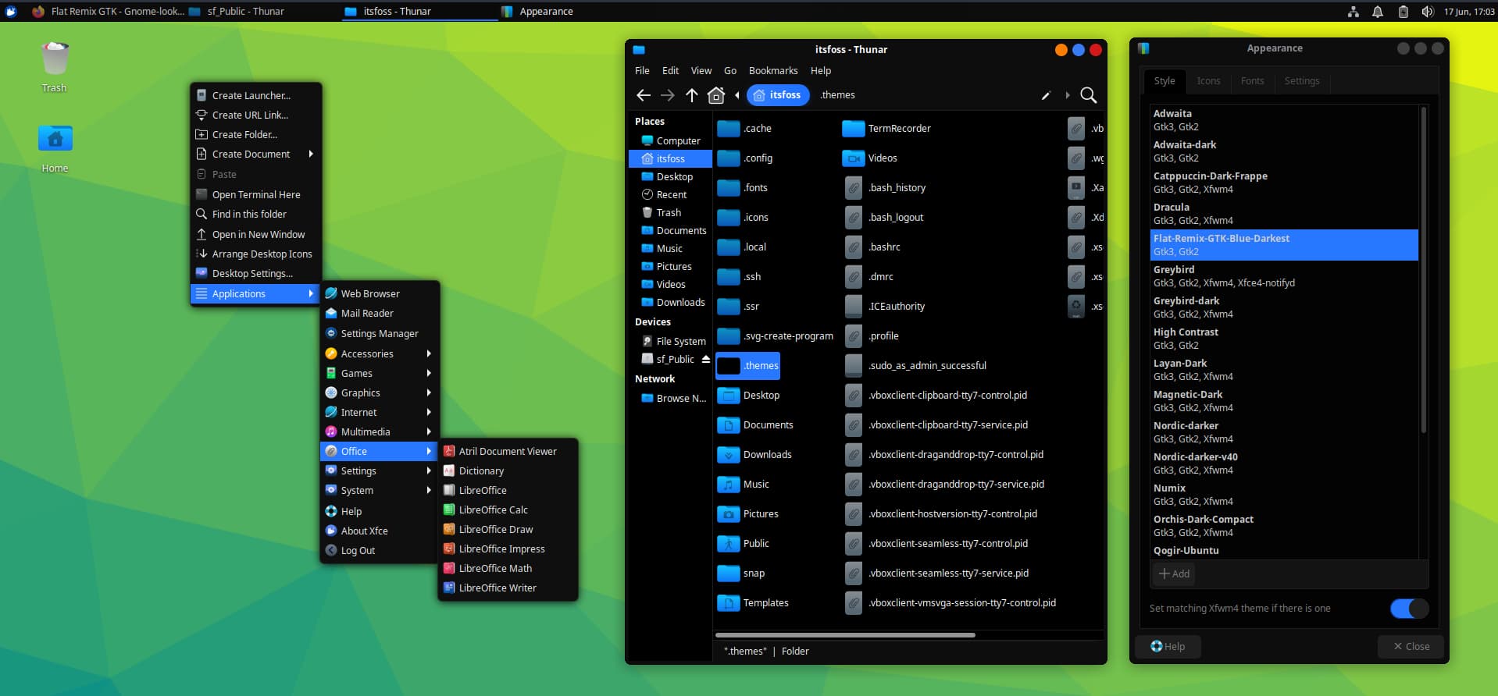The height and width of the screenshot is (696, 1498).
Task: Click the Appearance theme list scrollbar
Action: tap(1423, 270)
